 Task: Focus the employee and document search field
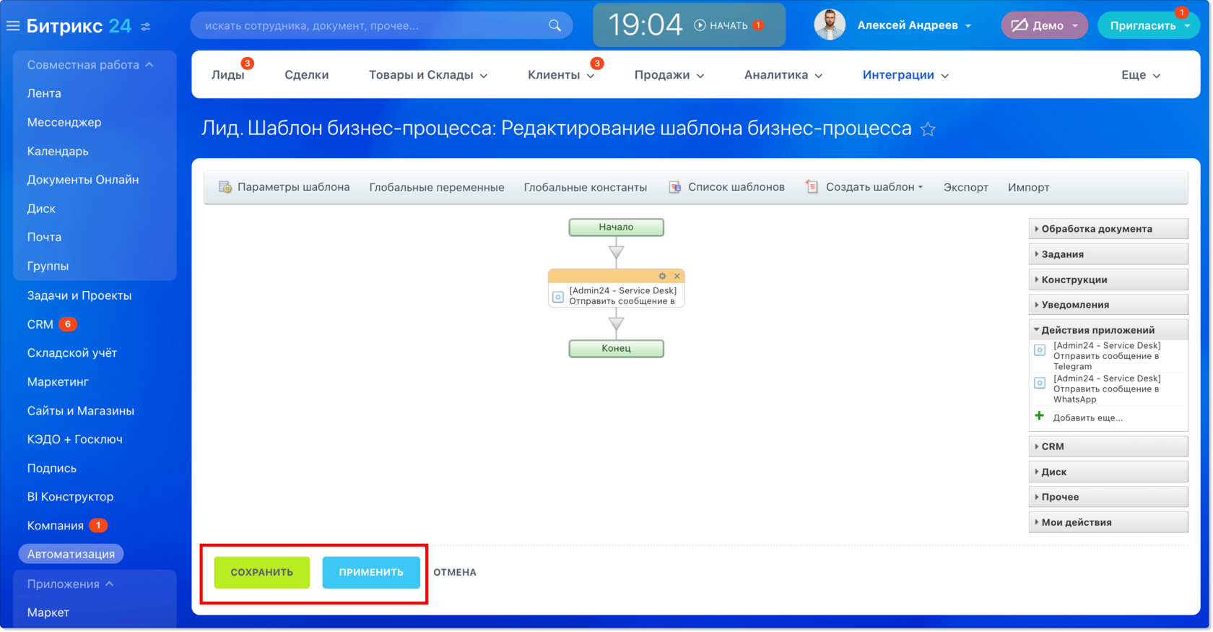point(381,25)
